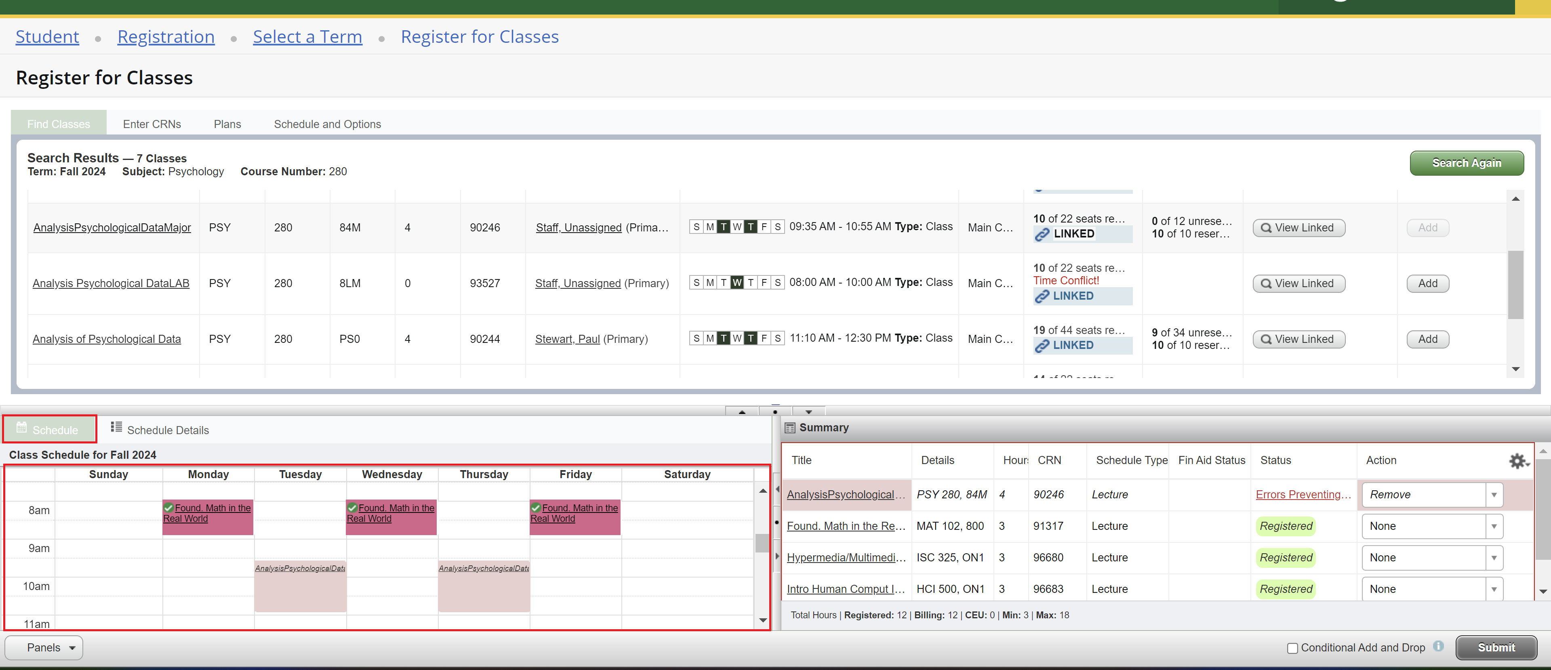
Task: Open the Analysis of Psychological Data title link
Action: [x=107, y=340]
